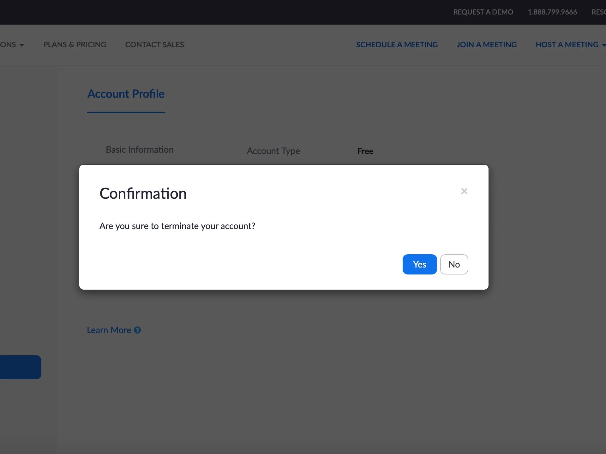Screen dimensions: 606x454
Task: Click the Resources link in top bar
Action: point(598,12)
